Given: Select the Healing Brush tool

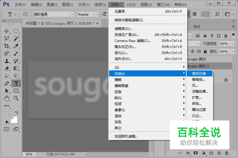Looking at the screenshot, I should pos(7,53).
